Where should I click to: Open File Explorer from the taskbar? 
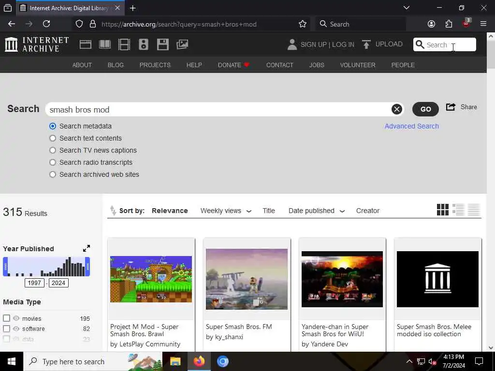(x=175, y=361)
